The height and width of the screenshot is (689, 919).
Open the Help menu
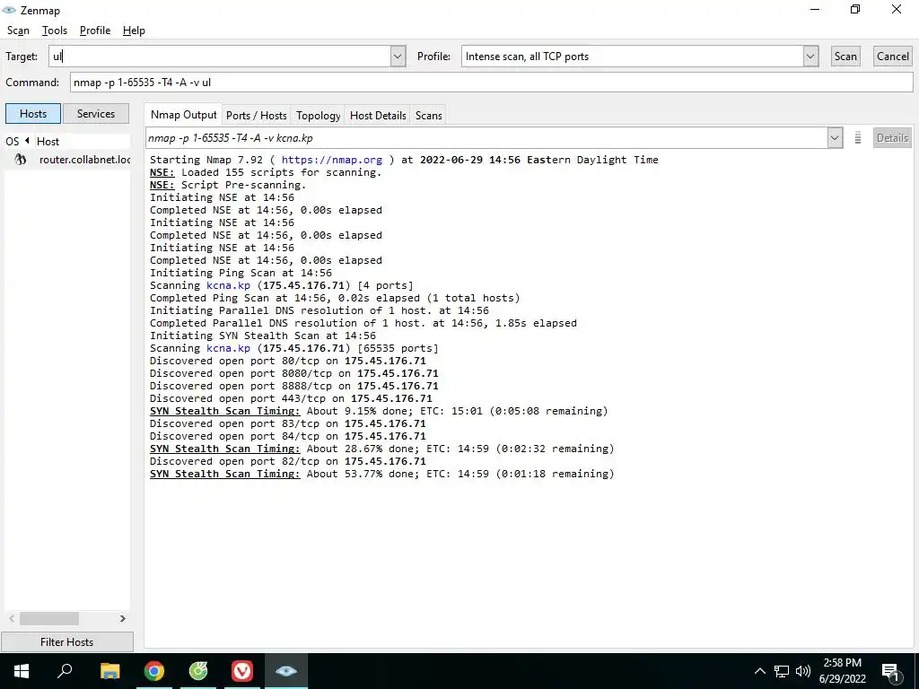click(134, 31)
